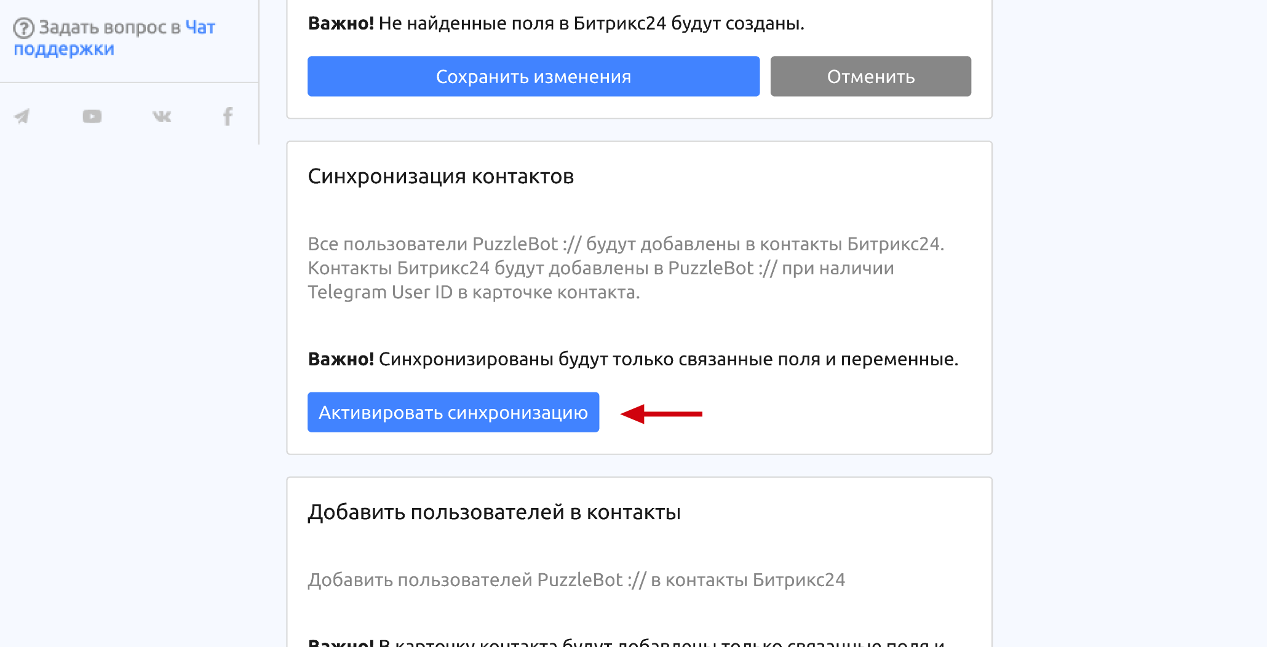Click 'Сохранить изменения' button
Image resolution: width=1267 pixels, height=647 pixels.
point(533,76)
